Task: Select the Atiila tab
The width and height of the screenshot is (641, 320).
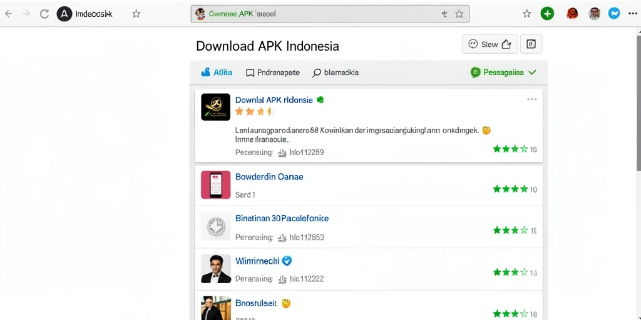Action: point(217,72)
